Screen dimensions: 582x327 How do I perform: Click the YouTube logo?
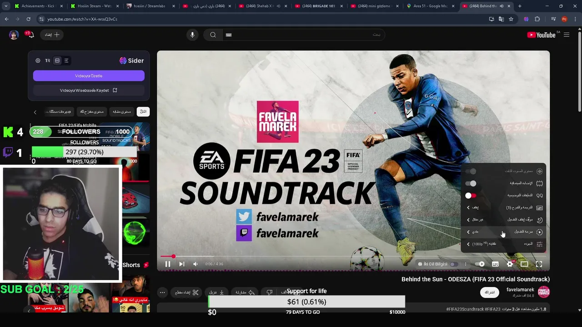point(542,35)
